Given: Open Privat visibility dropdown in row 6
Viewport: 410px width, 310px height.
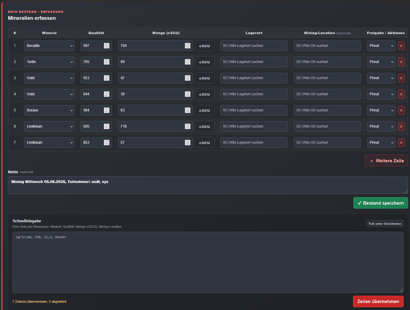Looking at the screenshot, I should [x=381, y=126].
